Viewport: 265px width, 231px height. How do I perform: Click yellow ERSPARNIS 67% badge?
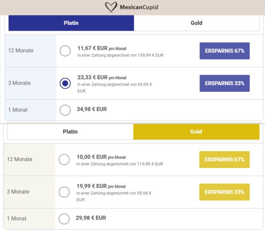pyautogui.click(x=224, y=160)
